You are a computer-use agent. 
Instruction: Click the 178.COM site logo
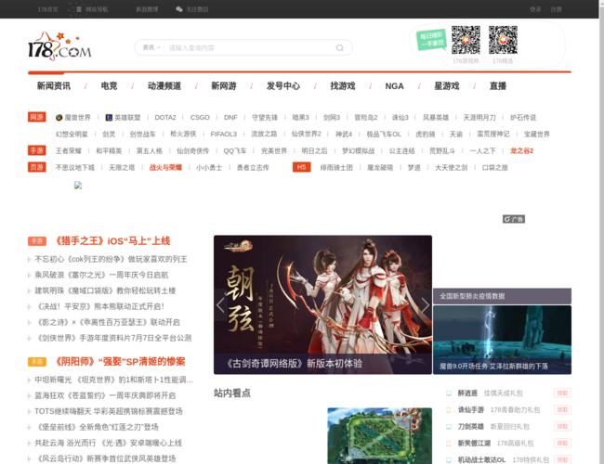(59, 46)
